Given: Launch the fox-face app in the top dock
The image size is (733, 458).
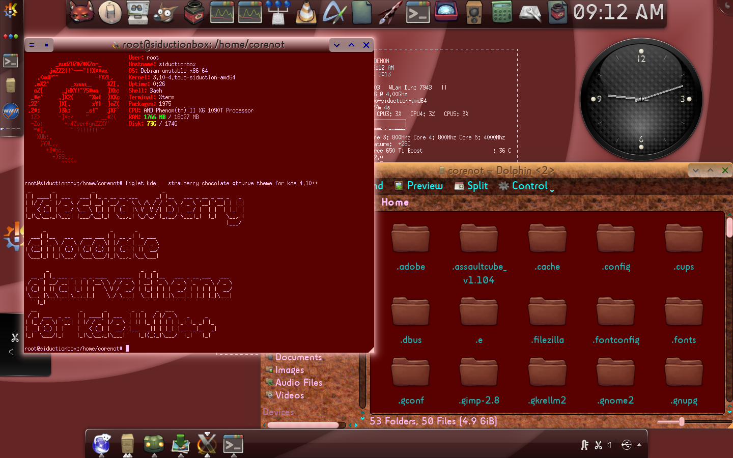Looking at the screenshot, I should point(82,13).
